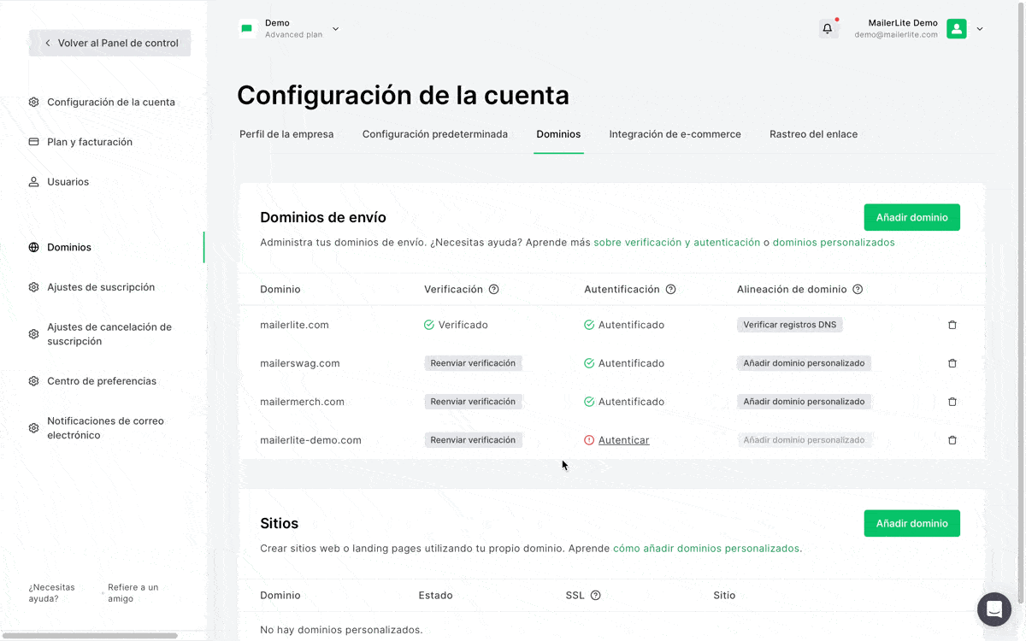The height and width of the screenshot is (641, 1026).
Task: Click red warning icon beside Autenticar
Action: coord(589,440)
